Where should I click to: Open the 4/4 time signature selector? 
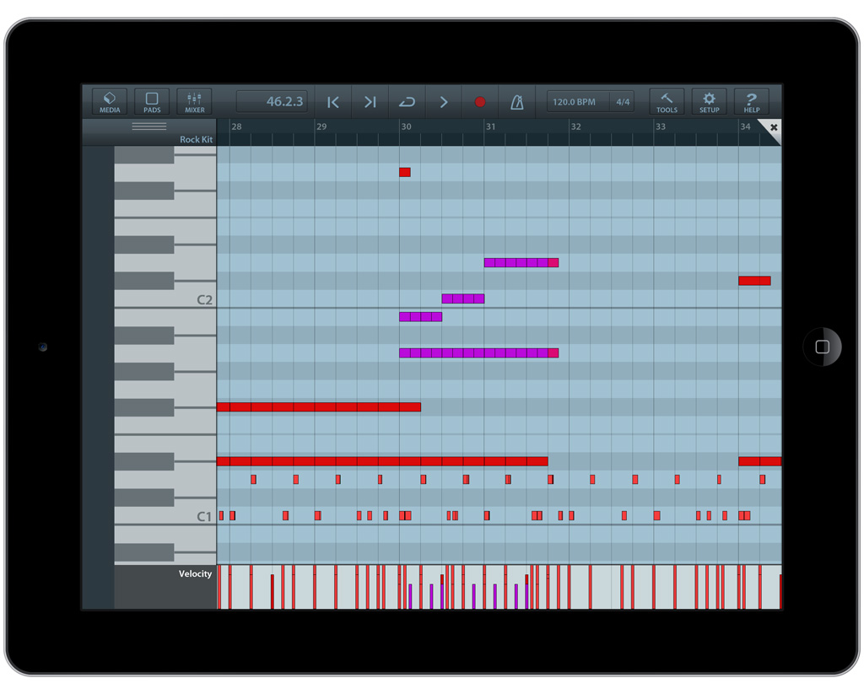[622, 101]
